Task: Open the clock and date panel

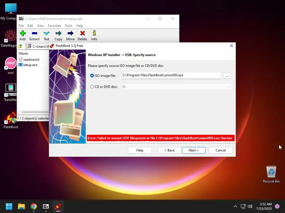Action: tap(264, 206)
